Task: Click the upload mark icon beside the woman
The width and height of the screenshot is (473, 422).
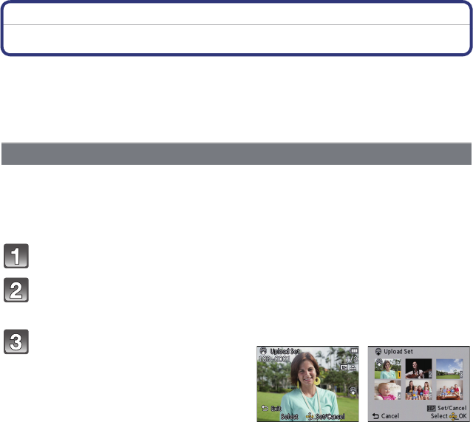Action: click(353, 391)
